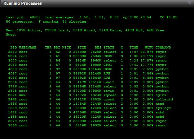Click the ttyin state value

[109, 91]
